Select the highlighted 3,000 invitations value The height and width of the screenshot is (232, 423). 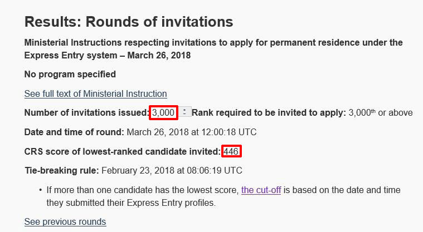tap(163, 112)
